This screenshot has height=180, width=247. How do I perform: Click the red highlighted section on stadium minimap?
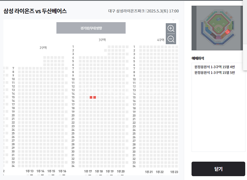pos(227,32)
